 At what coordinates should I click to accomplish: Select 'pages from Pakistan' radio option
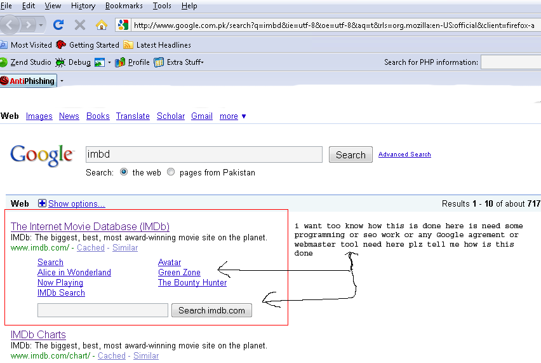pyautogui.click(x=171, y=172)
